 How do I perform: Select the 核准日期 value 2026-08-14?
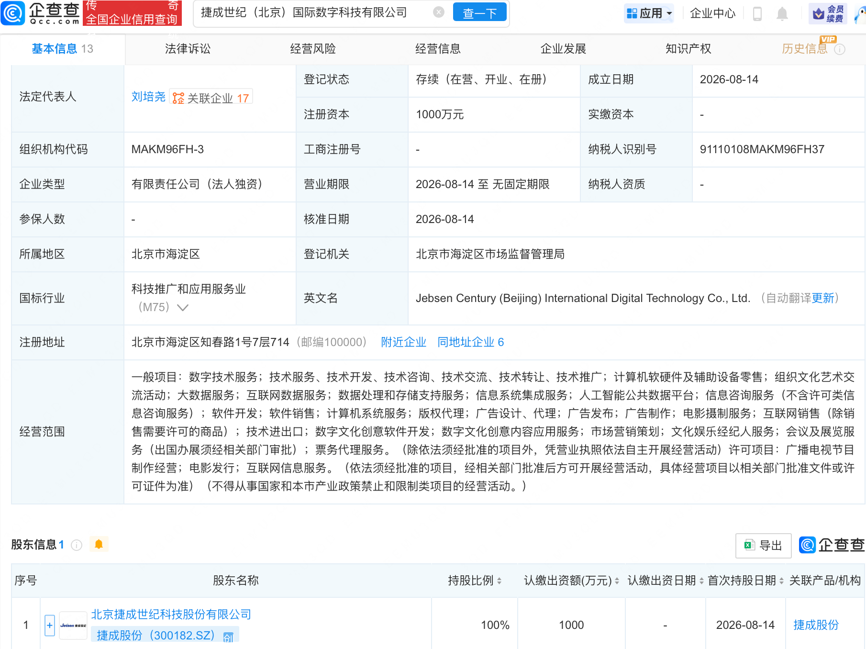(x=445, y=219)
